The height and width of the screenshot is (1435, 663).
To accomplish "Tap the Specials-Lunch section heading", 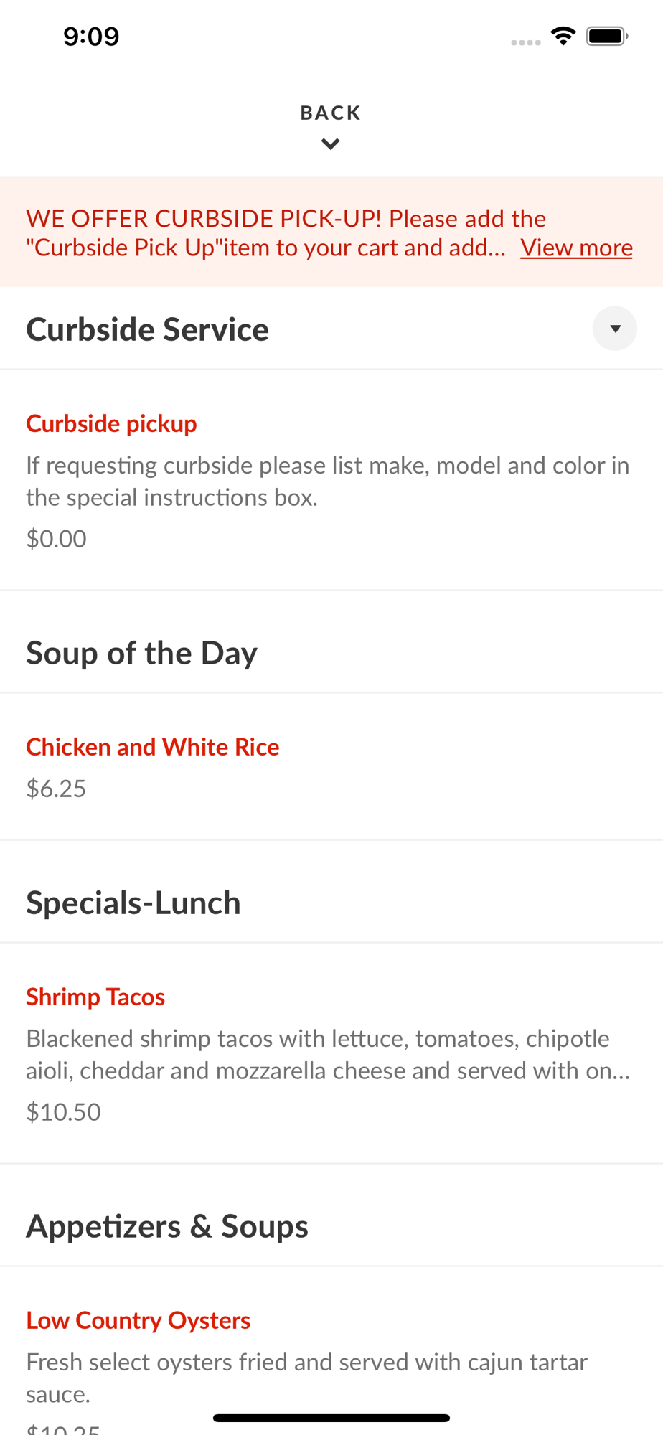I will pyautogui.click(x=133, y=903).
